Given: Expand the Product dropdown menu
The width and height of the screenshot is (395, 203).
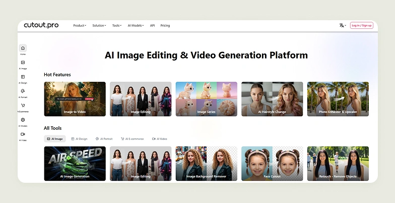Looking at the screenshot, I should 80,25.
